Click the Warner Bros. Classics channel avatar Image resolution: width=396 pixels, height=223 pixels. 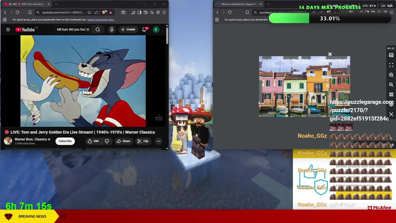pos(8,141)
